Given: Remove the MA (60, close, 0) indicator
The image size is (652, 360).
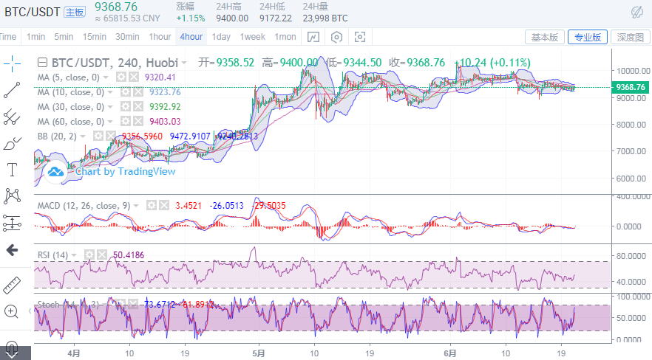Looking at the screenshot, I should [138, 122].
